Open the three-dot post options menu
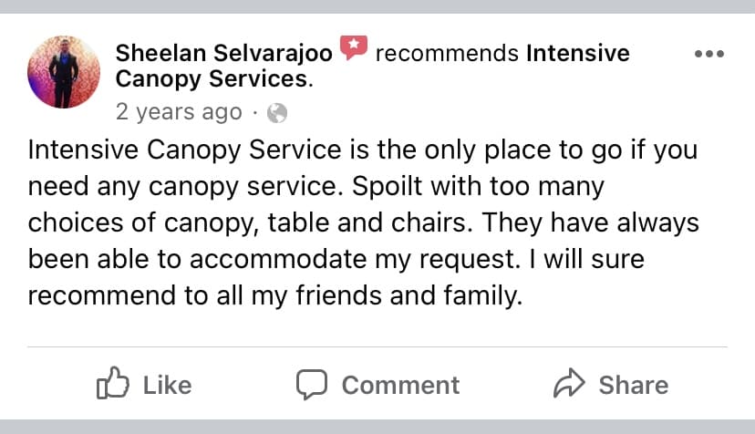Screen dimensions: 755x434 (x=708, y=54)
